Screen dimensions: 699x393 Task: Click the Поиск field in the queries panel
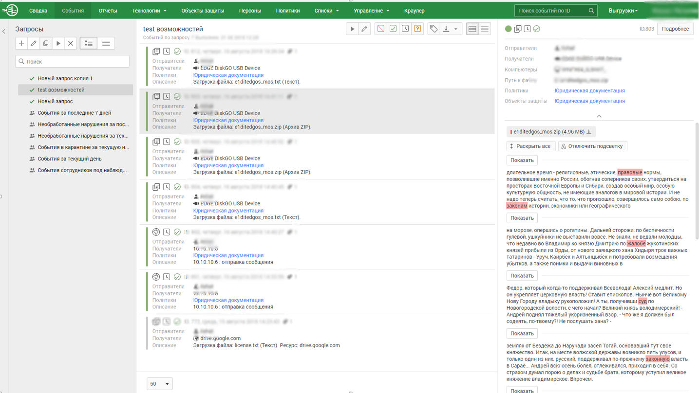(x=72, y=61)
